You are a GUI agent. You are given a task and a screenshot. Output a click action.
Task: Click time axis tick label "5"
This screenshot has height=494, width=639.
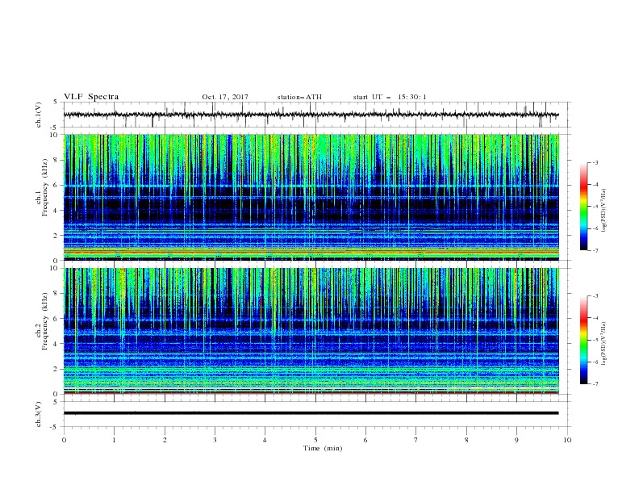pos(315,440)
